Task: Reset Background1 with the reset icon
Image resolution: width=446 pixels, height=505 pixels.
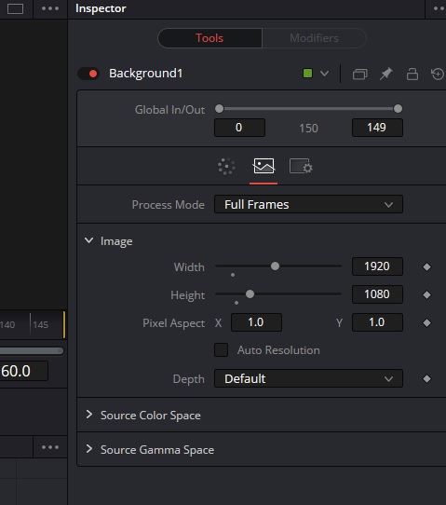Action: point(438,74)
